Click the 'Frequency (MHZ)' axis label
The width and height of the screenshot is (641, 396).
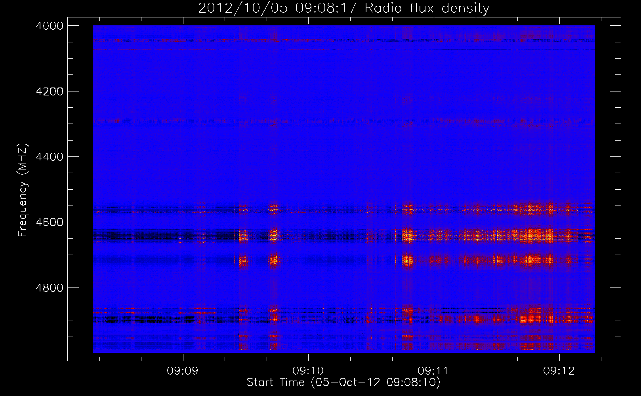(x=23, y=190)
